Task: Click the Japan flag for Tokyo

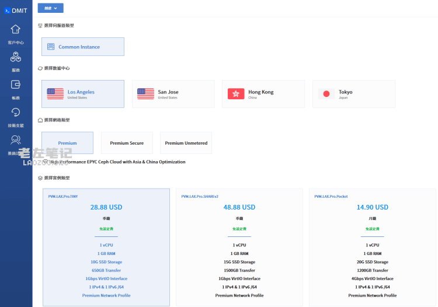Action: click(x=326, y=94)
